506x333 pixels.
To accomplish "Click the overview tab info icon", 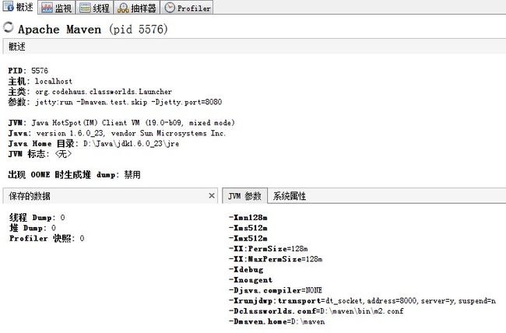I will click(9, 6).
